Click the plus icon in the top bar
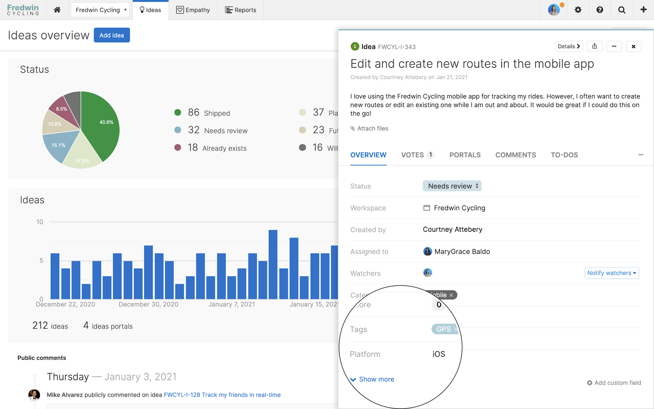 tap(643, 10)
